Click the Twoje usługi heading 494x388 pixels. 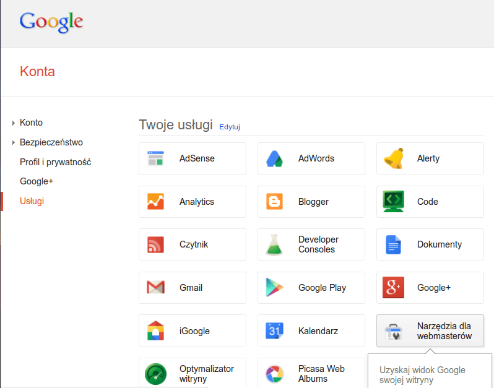pyautogui.click(x=176, y=125)
